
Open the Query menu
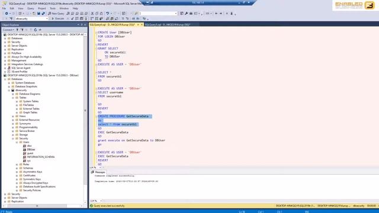[x=30, y=8]
